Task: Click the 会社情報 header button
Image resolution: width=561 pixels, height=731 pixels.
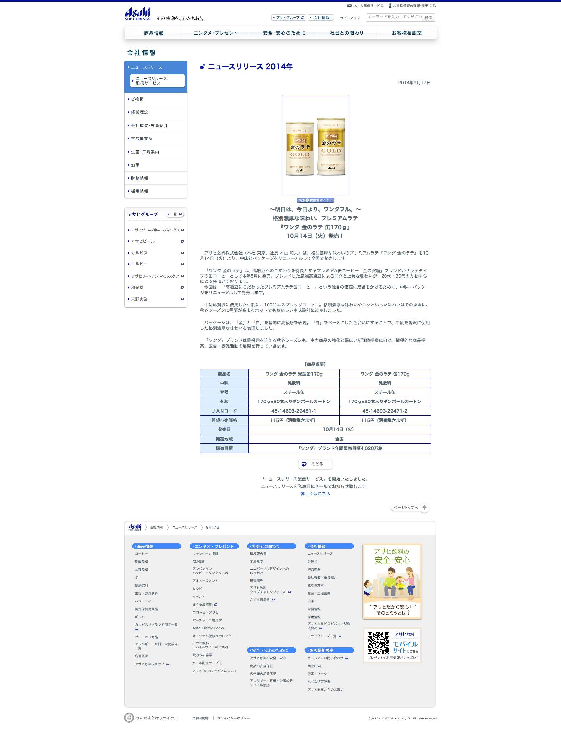Action: (x=321, y=18)
